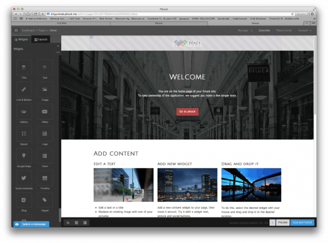Click the Go to pikock button
This screenshot has width=328, height=243.
pyautogui.click(x=187, y=112)
